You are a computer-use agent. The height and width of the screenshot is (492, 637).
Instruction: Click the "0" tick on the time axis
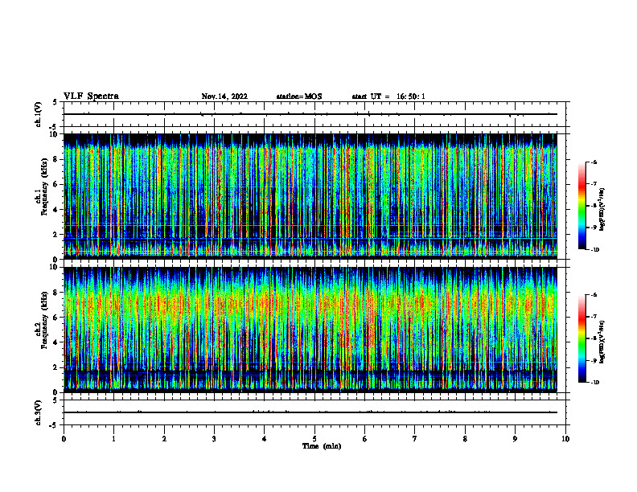64,439
